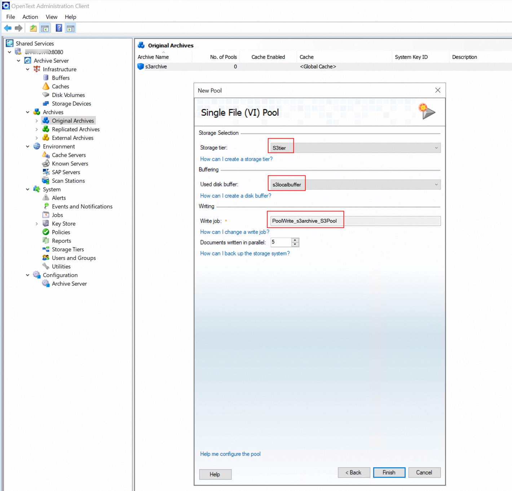Open the Storage tier dropdown
The image size is (512, 491).
356,148
